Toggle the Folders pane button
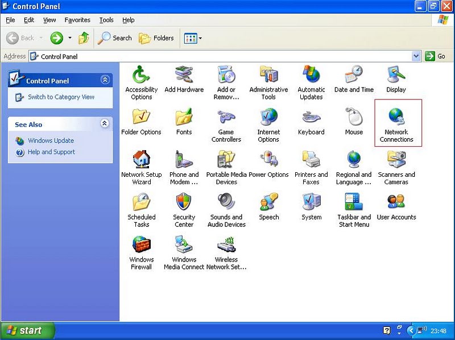 coord(156,38)
